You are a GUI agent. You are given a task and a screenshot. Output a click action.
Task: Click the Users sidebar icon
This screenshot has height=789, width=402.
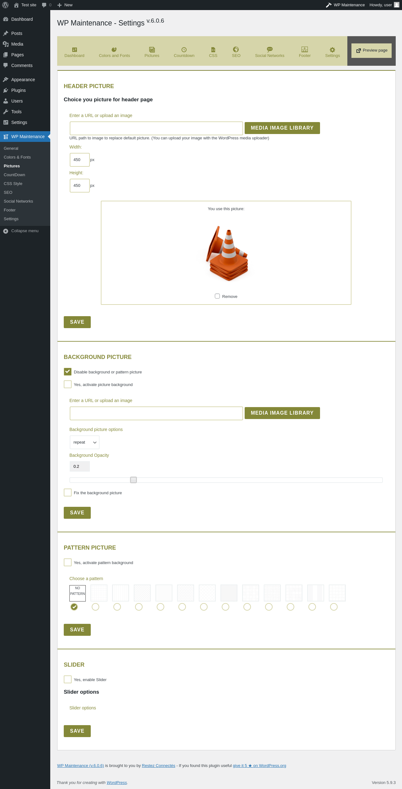click(x=6, y=101)
